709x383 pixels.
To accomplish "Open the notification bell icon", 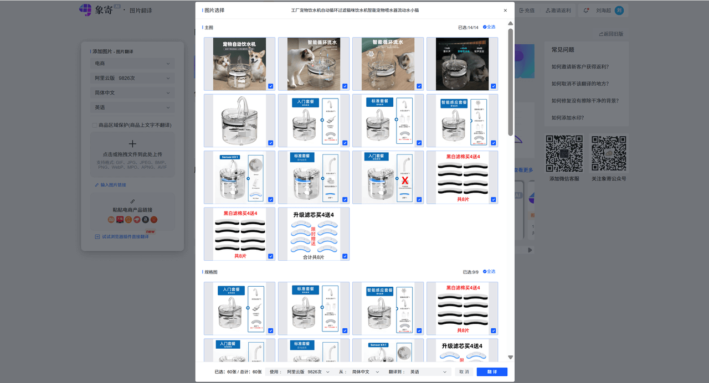I will coord(586,11).
